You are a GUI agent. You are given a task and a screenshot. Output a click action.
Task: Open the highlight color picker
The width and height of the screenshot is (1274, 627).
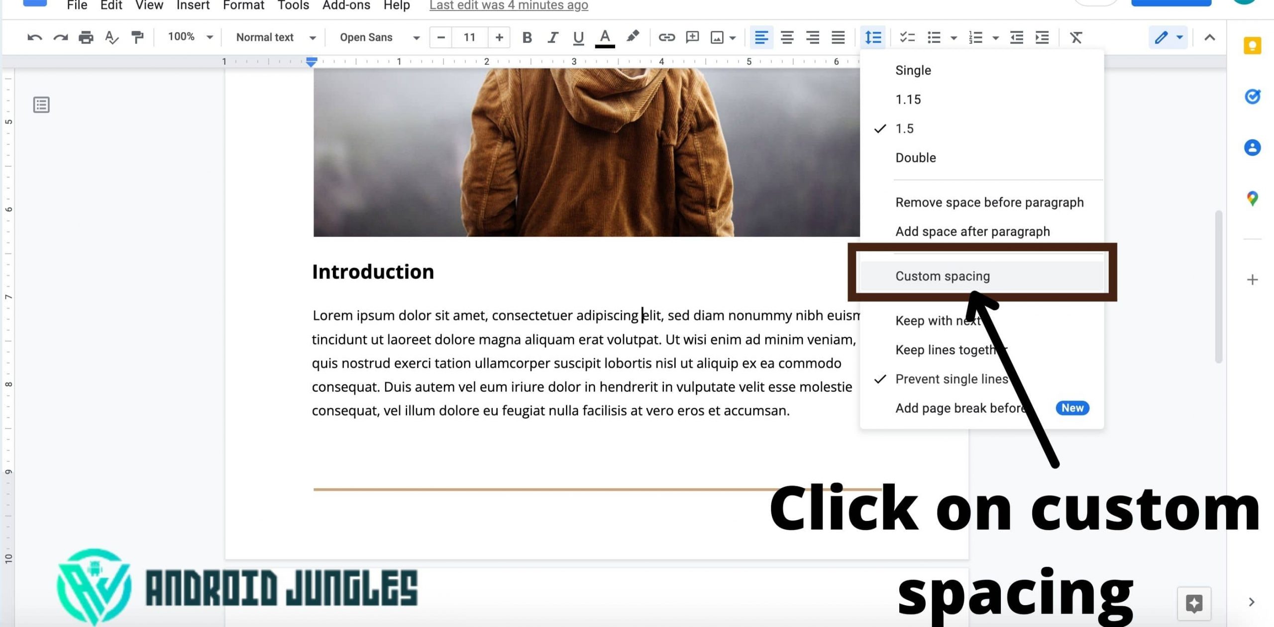click(633, 37)
